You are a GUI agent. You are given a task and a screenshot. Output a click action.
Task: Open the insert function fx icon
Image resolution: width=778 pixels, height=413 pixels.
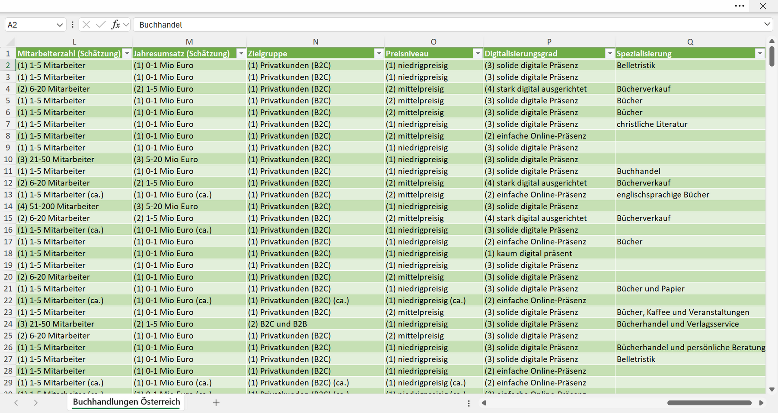coord(115,25)
